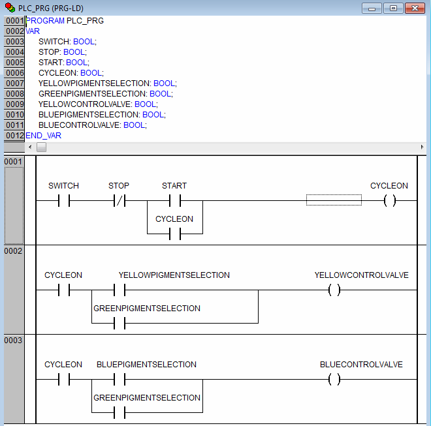
Task: Select the YELLOWPIGMENTSELECTION contact in network 0002
Action: (x=120, y=290)
